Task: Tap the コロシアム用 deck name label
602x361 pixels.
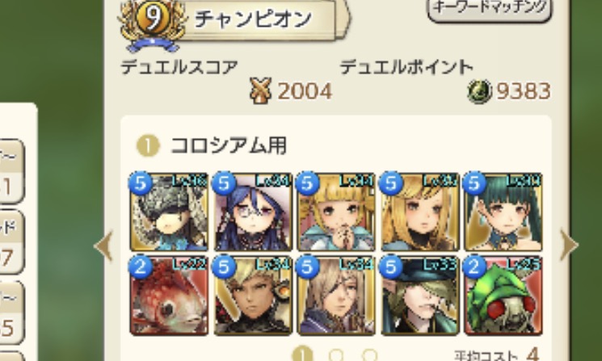Action: pos(229,146)
